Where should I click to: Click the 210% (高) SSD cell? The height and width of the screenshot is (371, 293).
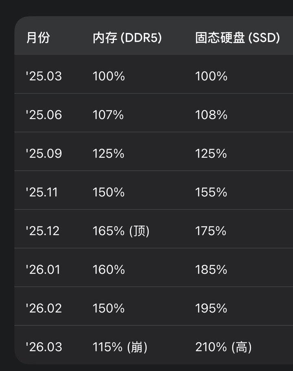tap(223, 347)
